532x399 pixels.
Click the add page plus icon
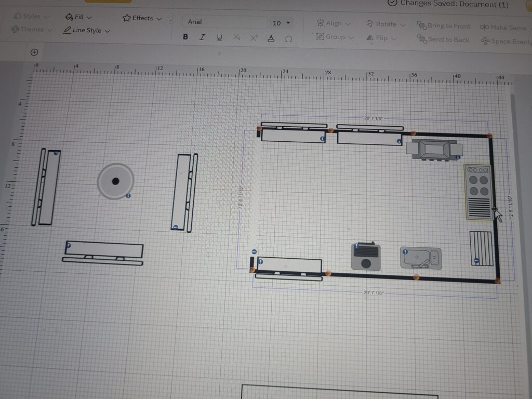(34, 52)
